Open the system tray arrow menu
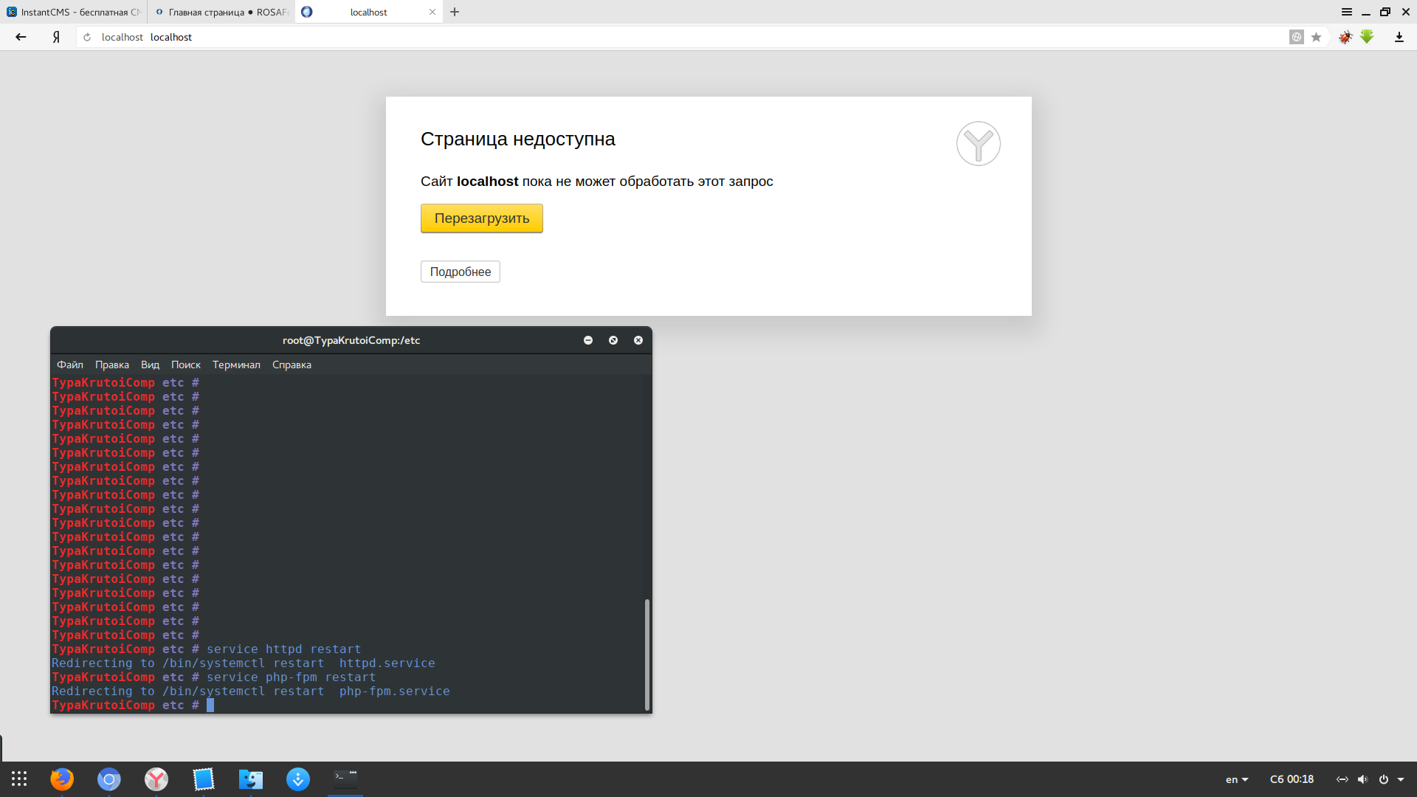The image size is (1417, 797). (1401, 779)
